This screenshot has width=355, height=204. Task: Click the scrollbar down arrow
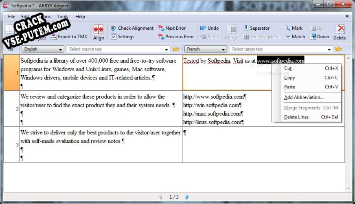point(348,189)
